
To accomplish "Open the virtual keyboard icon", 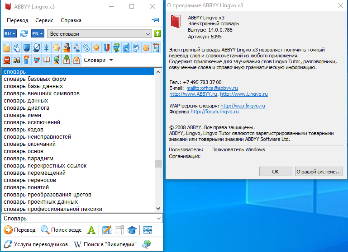I will click(x=148, y=230).
